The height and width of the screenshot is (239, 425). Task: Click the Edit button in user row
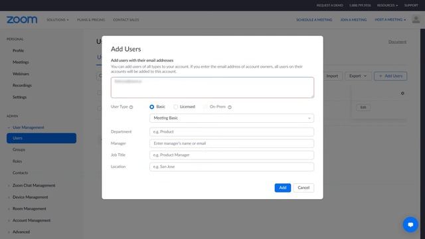click(363, 108)
